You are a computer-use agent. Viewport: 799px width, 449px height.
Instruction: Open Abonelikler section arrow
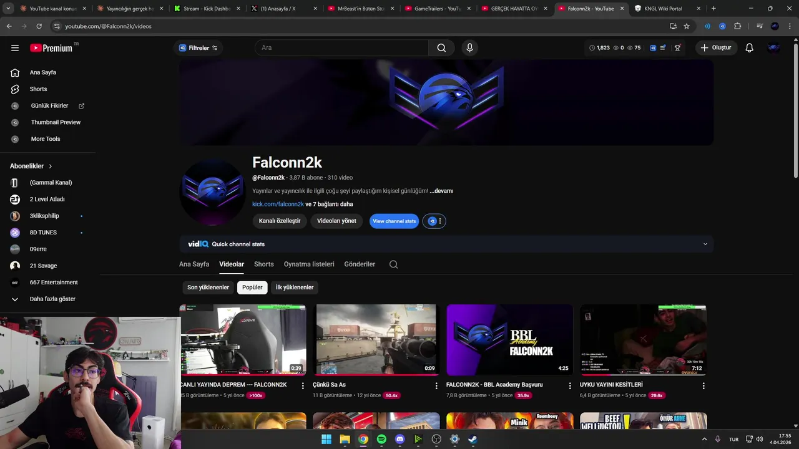click(x=51, y=167)
